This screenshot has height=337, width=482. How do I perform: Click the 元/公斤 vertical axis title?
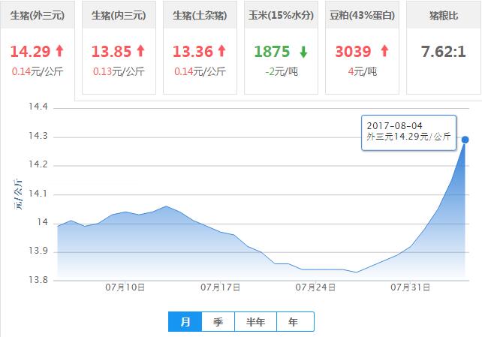click(18, 194)
